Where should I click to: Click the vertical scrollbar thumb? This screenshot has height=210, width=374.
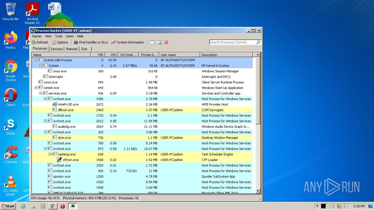pyautogui.click(x=258, y=90)
